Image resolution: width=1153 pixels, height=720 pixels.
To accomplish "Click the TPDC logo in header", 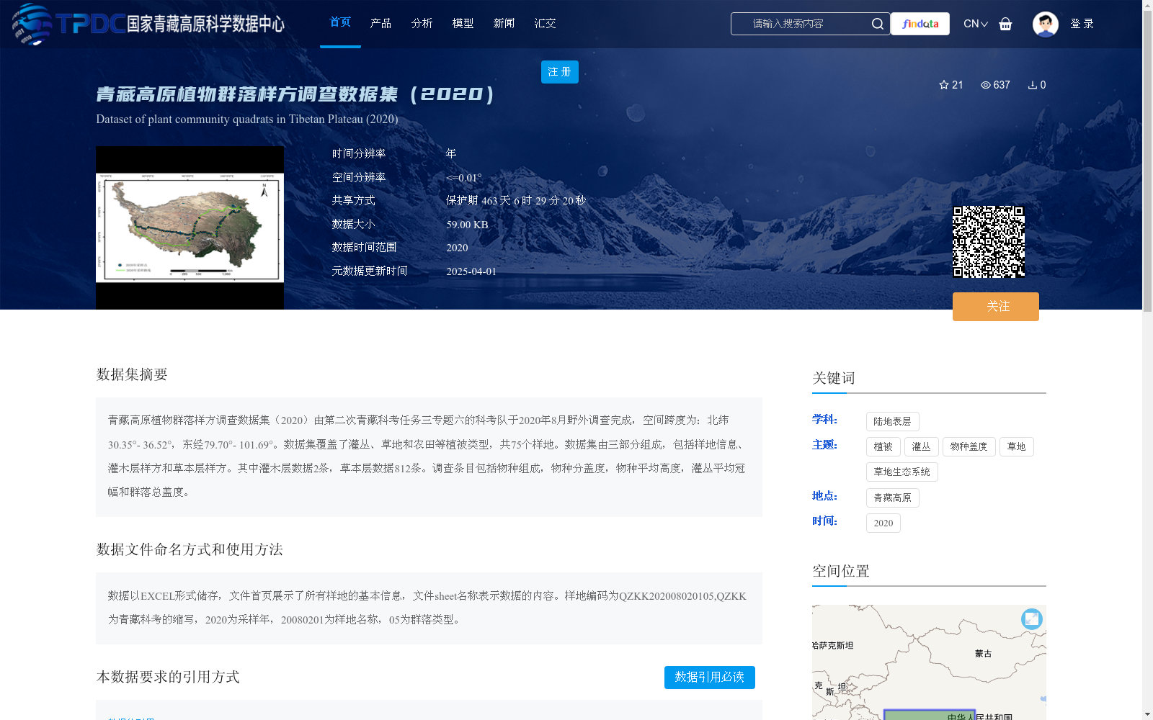I will pyautogui.click(x=148, y=24).
